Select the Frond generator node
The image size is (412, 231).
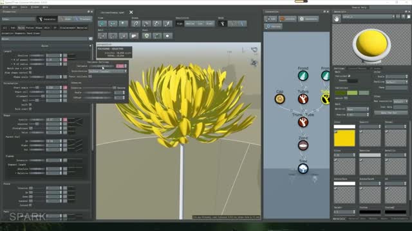pos(303,76)
